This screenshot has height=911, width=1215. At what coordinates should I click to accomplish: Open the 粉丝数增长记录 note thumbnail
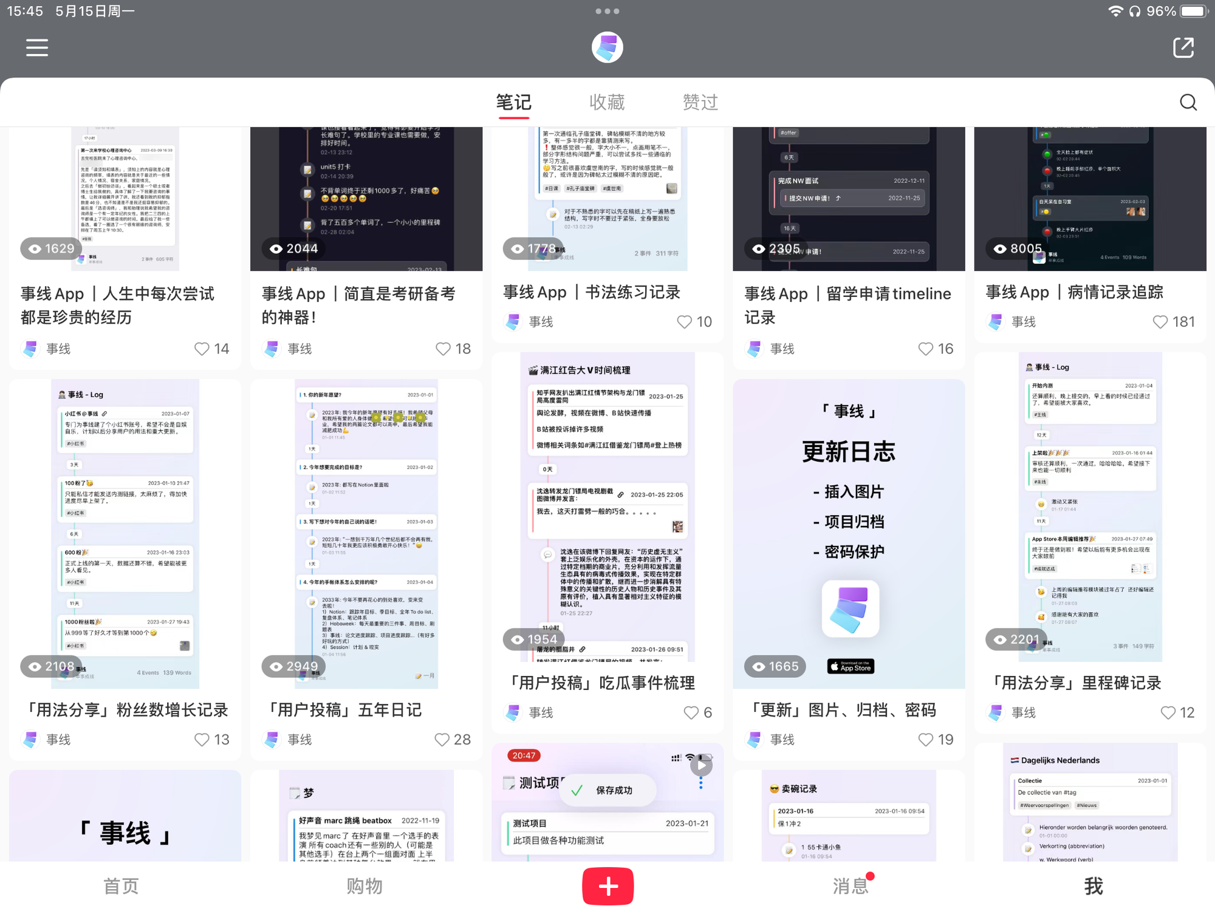[125, 534]
